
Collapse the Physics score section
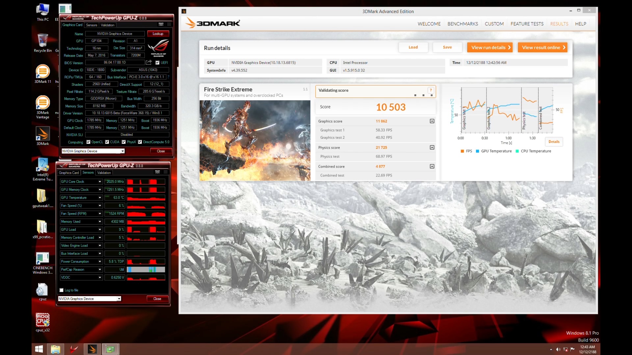click(x=432, y=147)
